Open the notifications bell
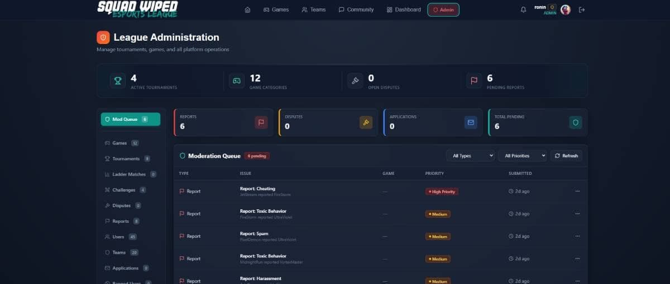Screen dimensions: 670x284 click(x=523, y=9)
